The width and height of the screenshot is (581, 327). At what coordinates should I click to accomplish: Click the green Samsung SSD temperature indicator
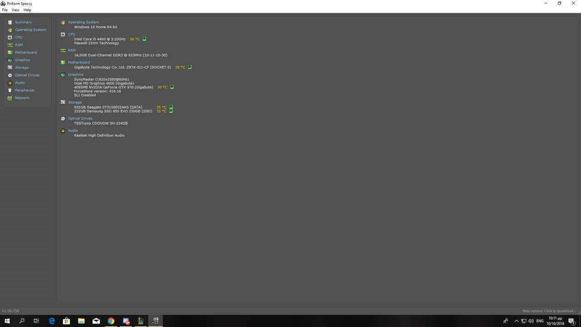pos(171,111)
